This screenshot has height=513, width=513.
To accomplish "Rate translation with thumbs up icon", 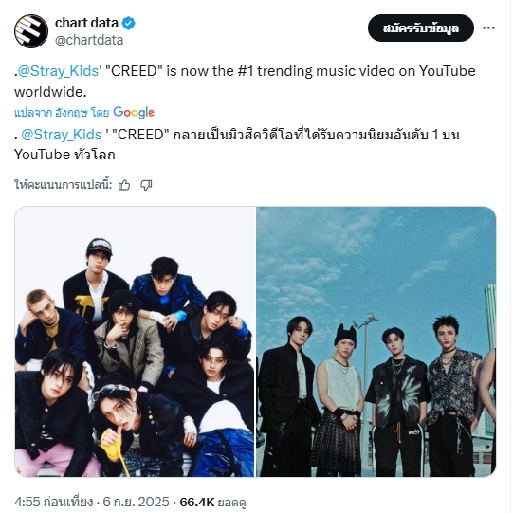I will pyautogui.click(x=124, y=185).
